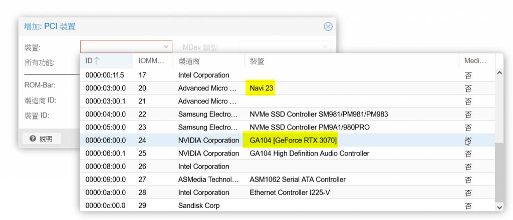Select GA104 GeForce RTX 3070 row

pos(288,140)
